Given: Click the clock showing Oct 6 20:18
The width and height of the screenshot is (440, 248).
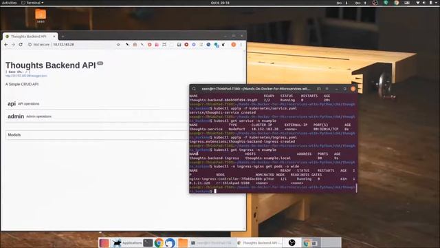Looking at the screenshot, I should pyautogui.click(x=220, y=3).
